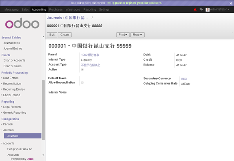Collapse the Accounts configuration group
Screen dimensions: 234x161
[x=9, y=143]
